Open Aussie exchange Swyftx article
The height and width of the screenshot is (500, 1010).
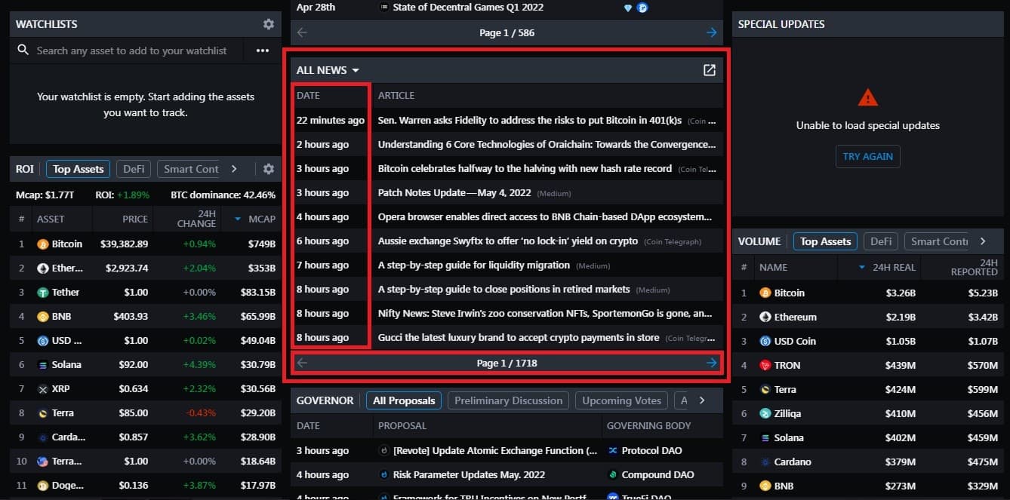(x=508, y=241)
